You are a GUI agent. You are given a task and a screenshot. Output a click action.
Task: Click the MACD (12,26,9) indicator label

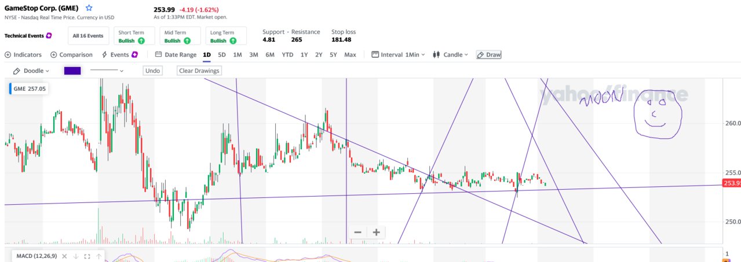(36, 256)
